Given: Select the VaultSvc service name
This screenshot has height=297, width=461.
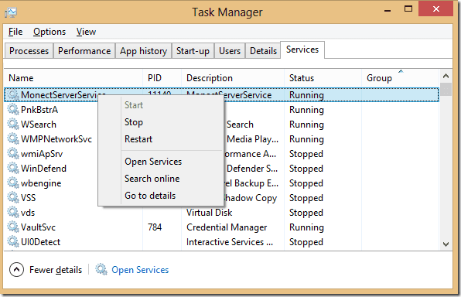Looking at the screenshot, I should [38, 227].
